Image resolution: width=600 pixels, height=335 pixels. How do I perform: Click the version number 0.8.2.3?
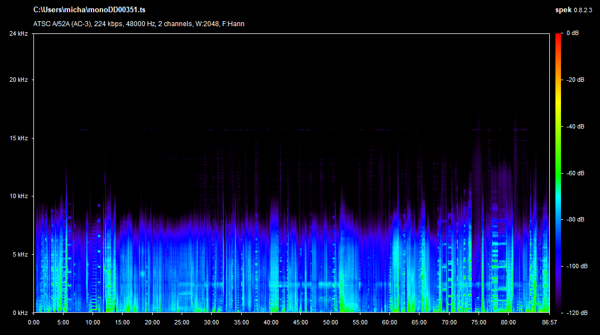[x=584, y=11]
